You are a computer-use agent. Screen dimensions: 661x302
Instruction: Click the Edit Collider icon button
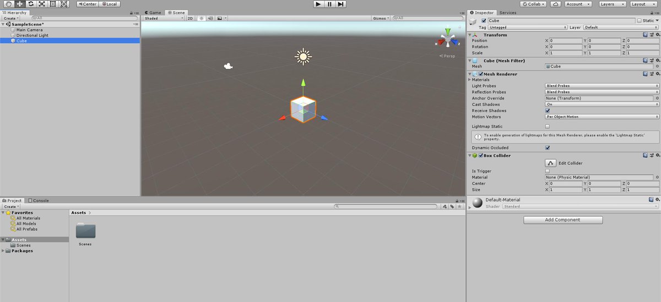point(551,163)
